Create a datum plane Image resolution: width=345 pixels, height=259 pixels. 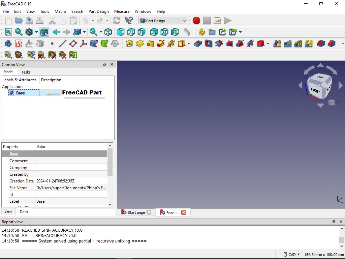[73, 44]
